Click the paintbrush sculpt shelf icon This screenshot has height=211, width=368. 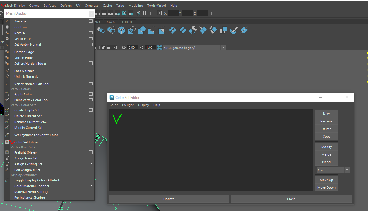[234, 30]
